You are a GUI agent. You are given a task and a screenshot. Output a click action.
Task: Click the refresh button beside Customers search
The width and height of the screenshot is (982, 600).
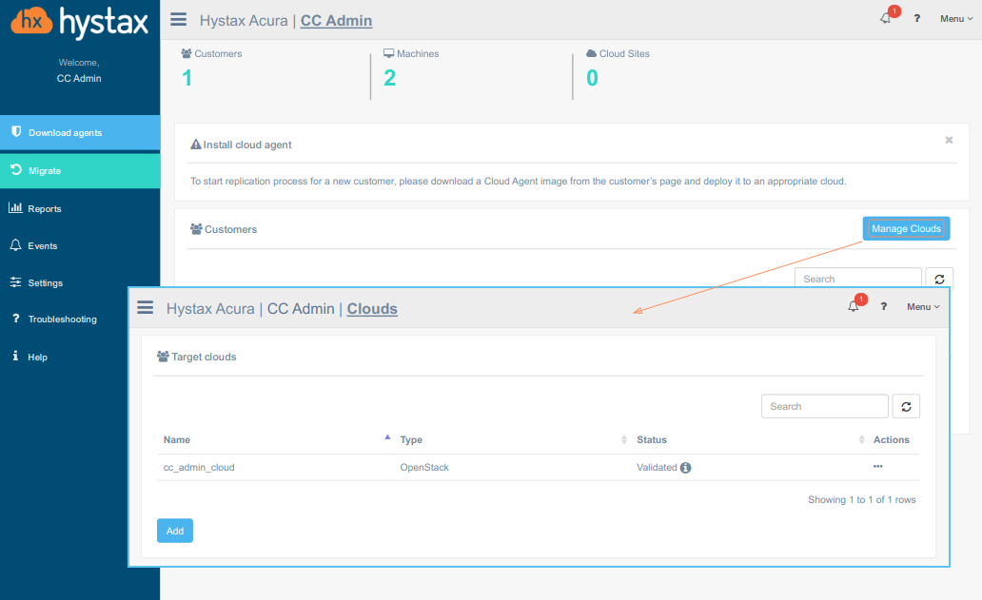click(x=939, y=279)
